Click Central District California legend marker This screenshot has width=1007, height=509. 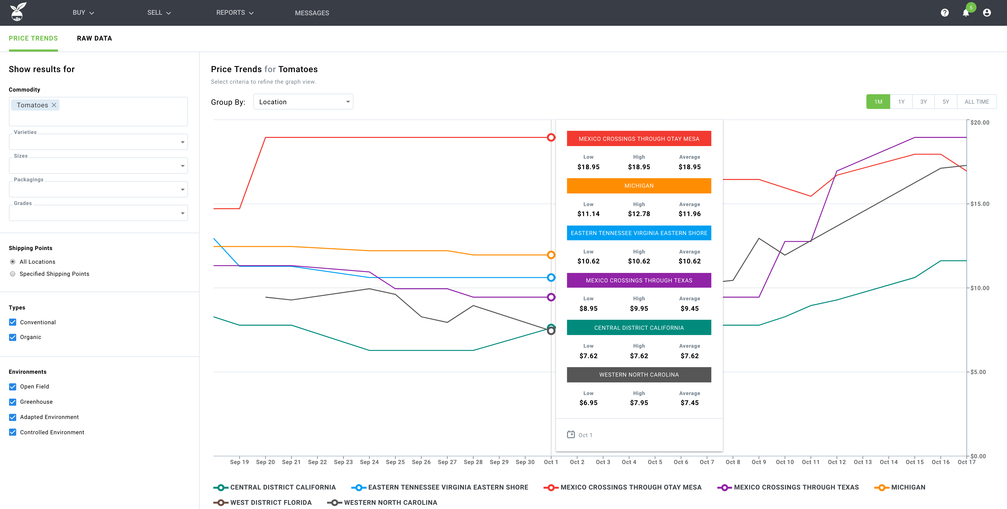click(221, 487)
